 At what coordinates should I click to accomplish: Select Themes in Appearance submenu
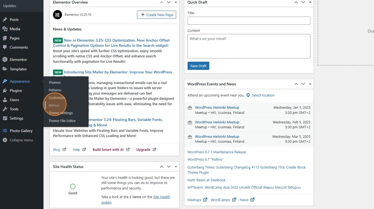tap(55, 82)
